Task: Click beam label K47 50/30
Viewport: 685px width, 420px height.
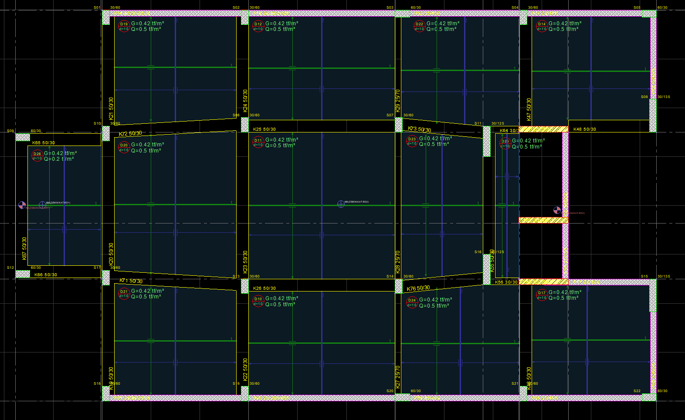Action: pos(529,109)
